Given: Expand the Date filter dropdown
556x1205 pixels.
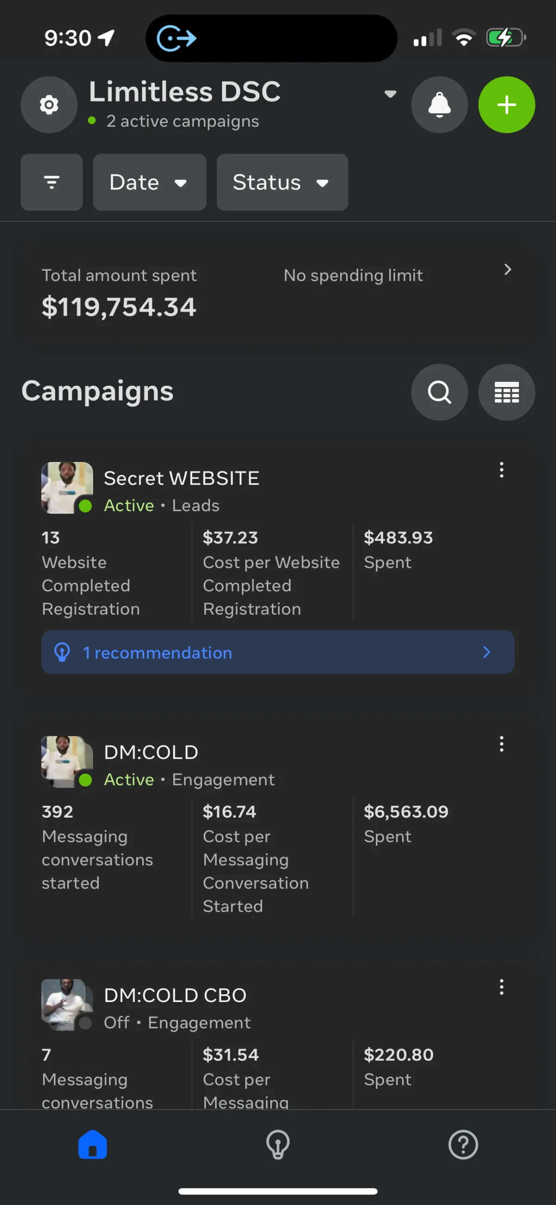Looking at the screenshot, I should [149, 183].
